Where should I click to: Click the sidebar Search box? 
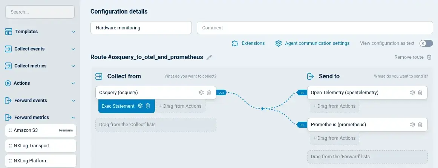(x=40, y=12)
